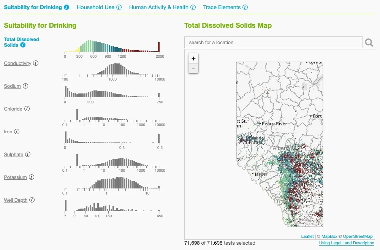Click the OpenStreetMap attribution link

[358, 236]
